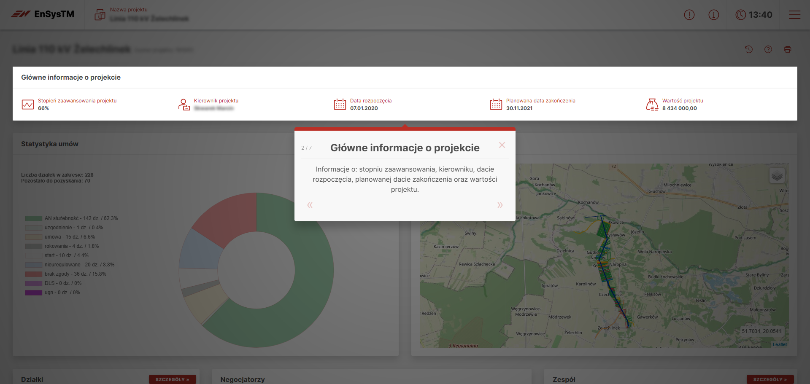Open the info icon in the header
Image resolution: width=810 pixels, height=384 pixels.
pyautogui.click(x=713, y=15)
